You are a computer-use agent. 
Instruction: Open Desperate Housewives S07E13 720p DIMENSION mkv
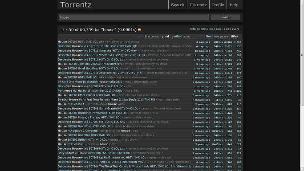point(101,162)
